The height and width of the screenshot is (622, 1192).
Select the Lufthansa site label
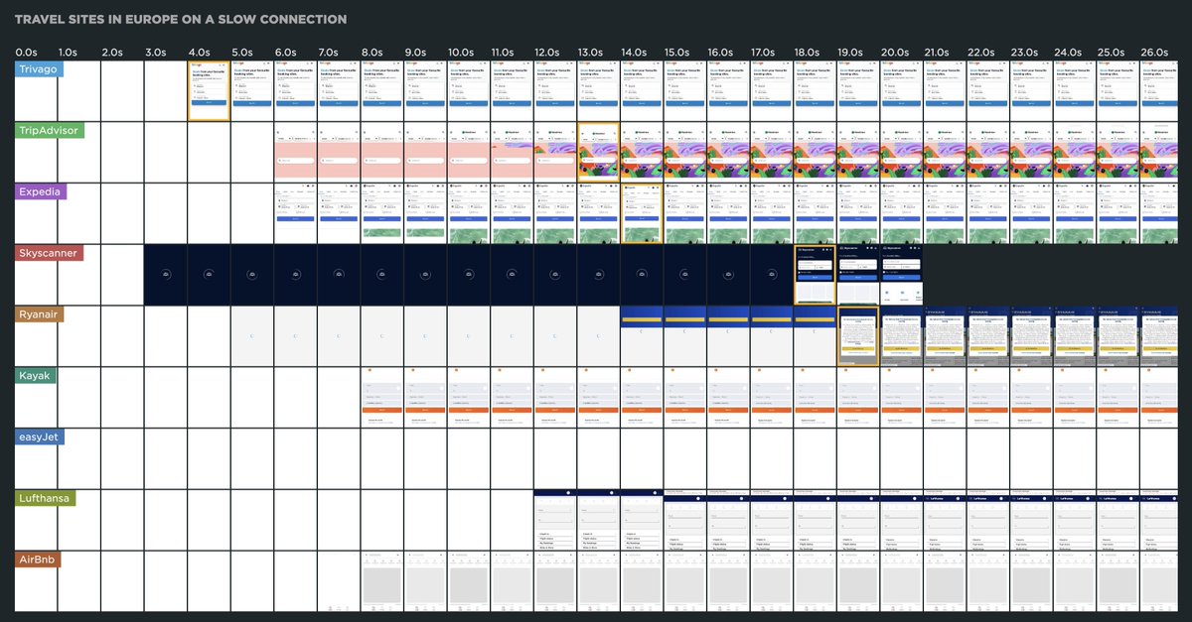(45, 498)
